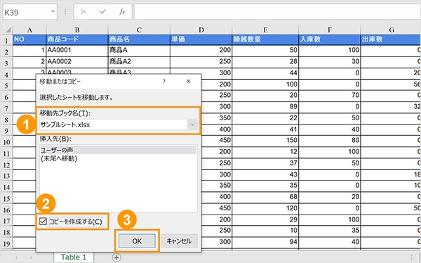This screenshot has height=263, width=421.
Task: Click the help question mark in dialog
Action: click(164, 82)
